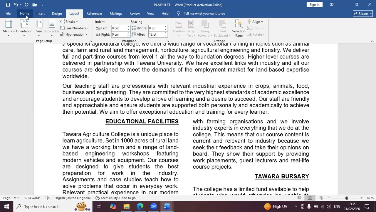Open the References tab
Image resolution: width=376 pixels, height=212 pixels.
(95, 14)
